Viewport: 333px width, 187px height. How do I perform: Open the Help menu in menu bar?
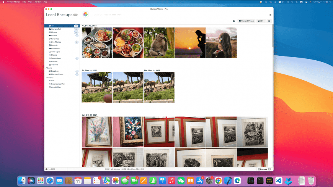[46, 2]
